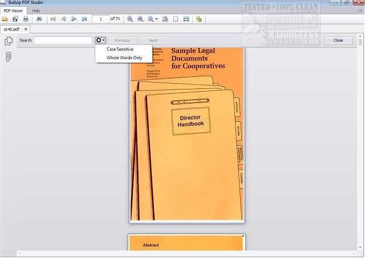Click the save file icon

click(x=15, y=19)
